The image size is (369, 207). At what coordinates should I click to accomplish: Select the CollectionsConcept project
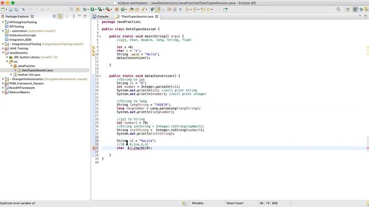pos(22,35)
